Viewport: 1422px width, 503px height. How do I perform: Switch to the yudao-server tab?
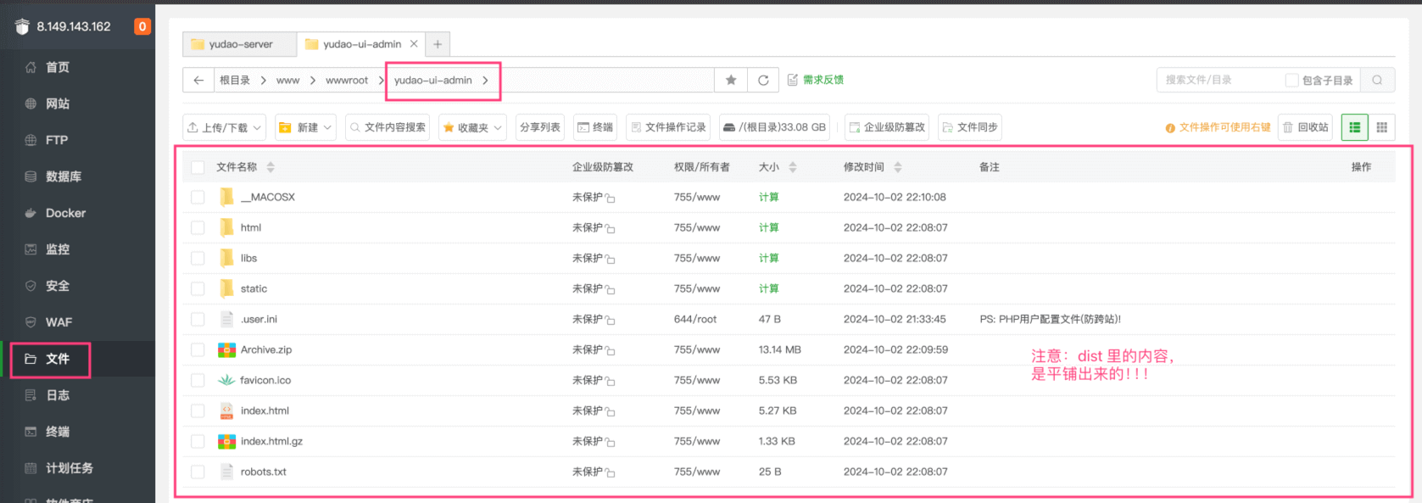(240, 44)
